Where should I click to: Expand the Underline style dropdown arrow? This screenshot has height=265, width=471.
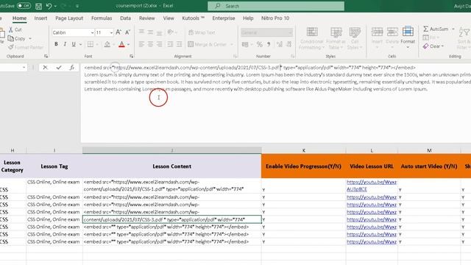(x=80, y=44)
